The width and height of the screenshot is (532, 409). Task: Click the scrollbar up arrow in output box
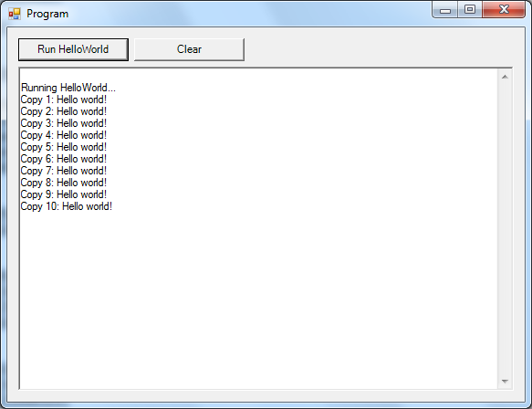click(505, 77)
